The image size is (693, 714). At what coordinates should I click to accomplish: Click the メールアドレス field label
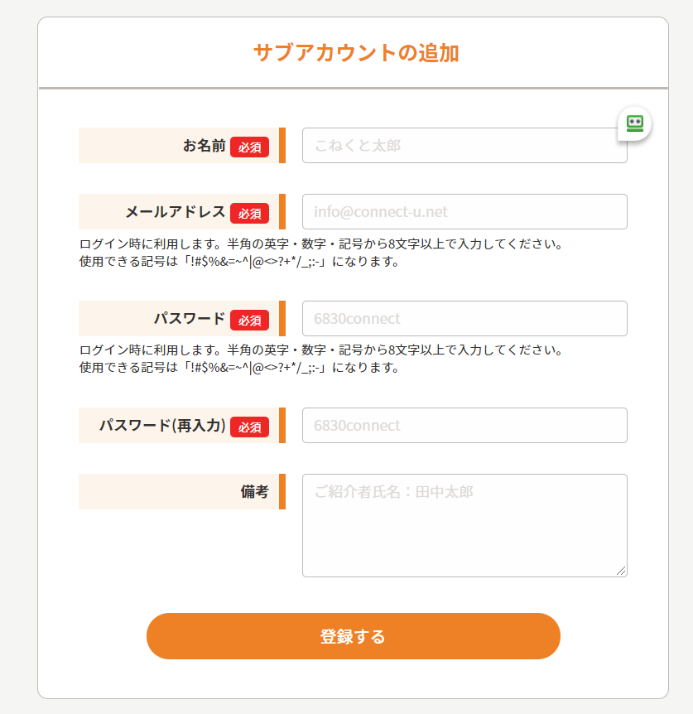176,212
